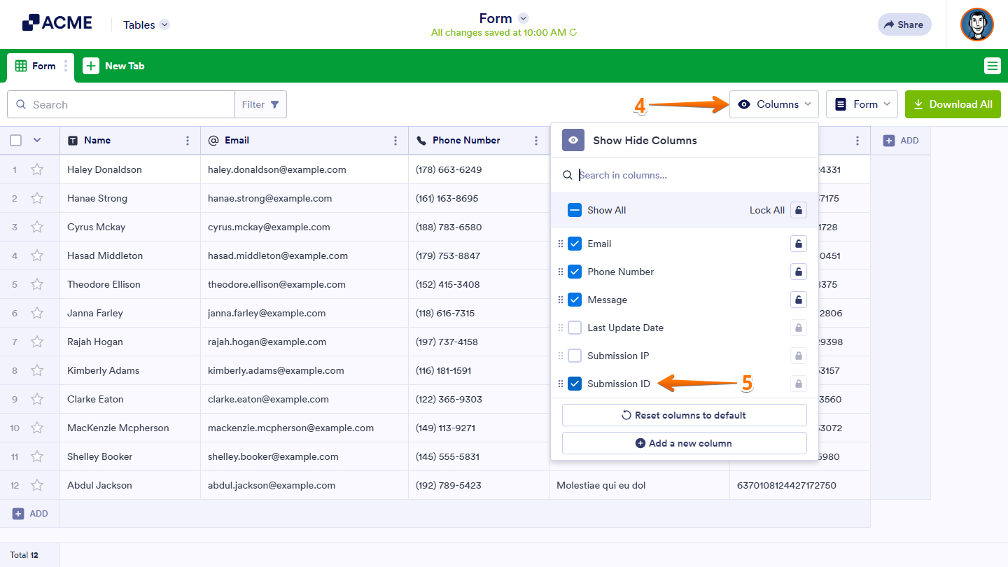This screenshot has width=1008, height=567.
Task: Open Form tab three-dot options
Action: 66,66
